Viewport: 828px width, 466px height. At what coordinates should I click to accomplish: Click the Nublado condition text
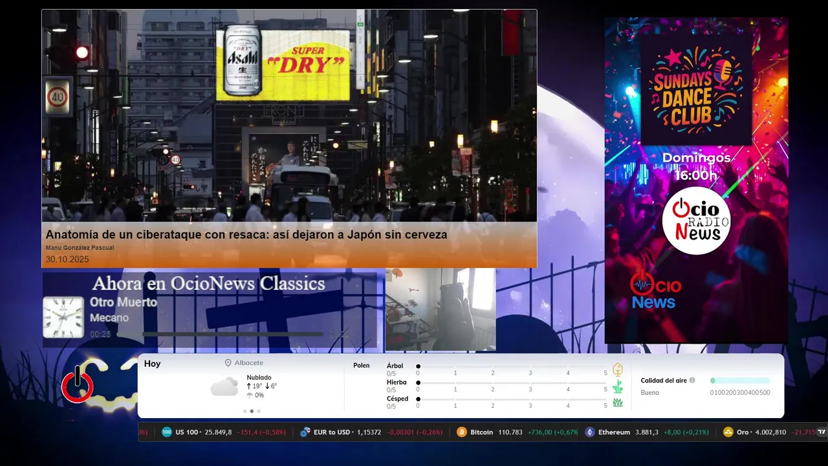[259, 377]
